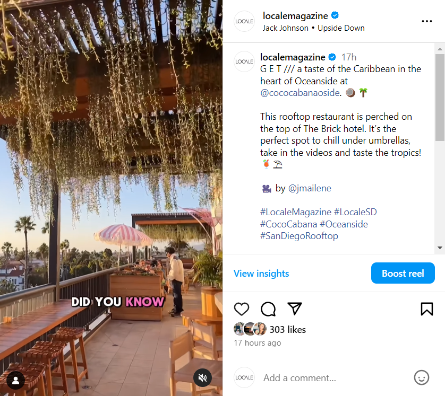
Task: Open the #Oceanside hashtag
Action: 344,224
